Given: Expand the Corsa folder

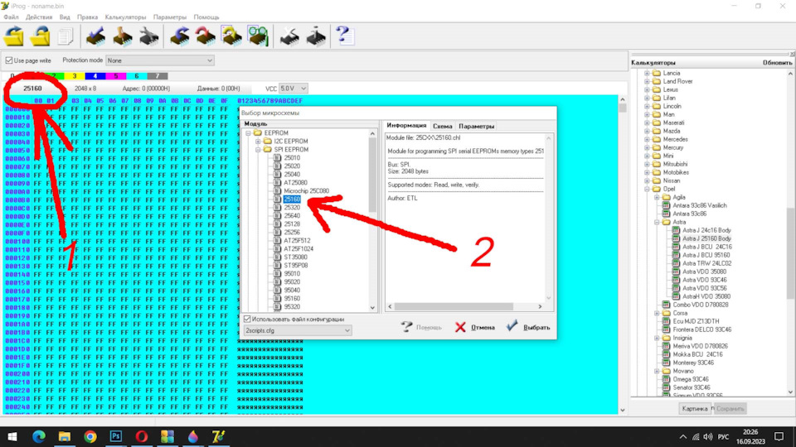Looking at the screenshot, I should [657, 313].
